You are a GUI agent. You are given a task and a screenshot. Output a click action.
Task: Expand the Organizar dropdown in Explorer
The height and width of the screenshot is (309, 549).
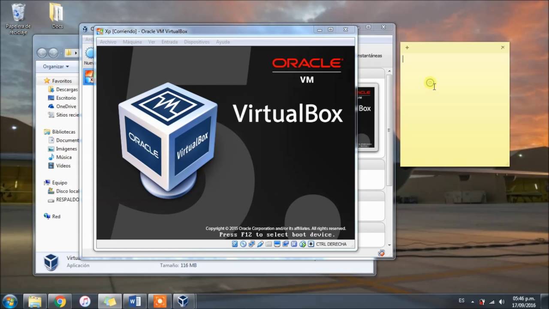tap(56, 67)
